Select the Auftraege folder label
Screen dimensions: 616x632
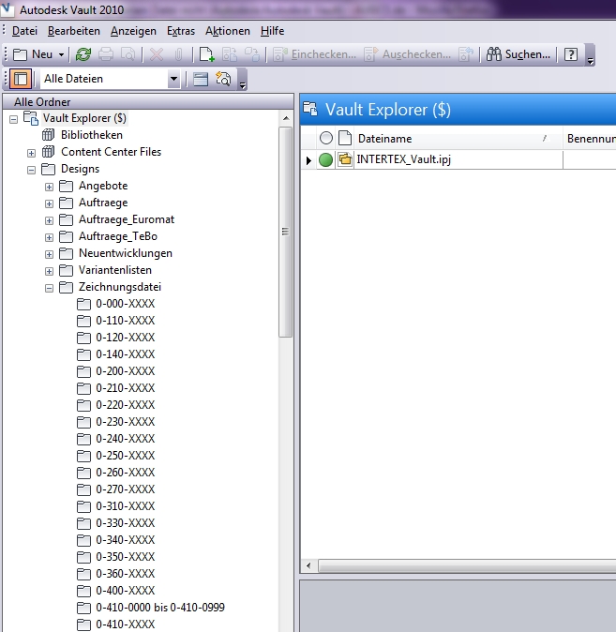point(103,203)
